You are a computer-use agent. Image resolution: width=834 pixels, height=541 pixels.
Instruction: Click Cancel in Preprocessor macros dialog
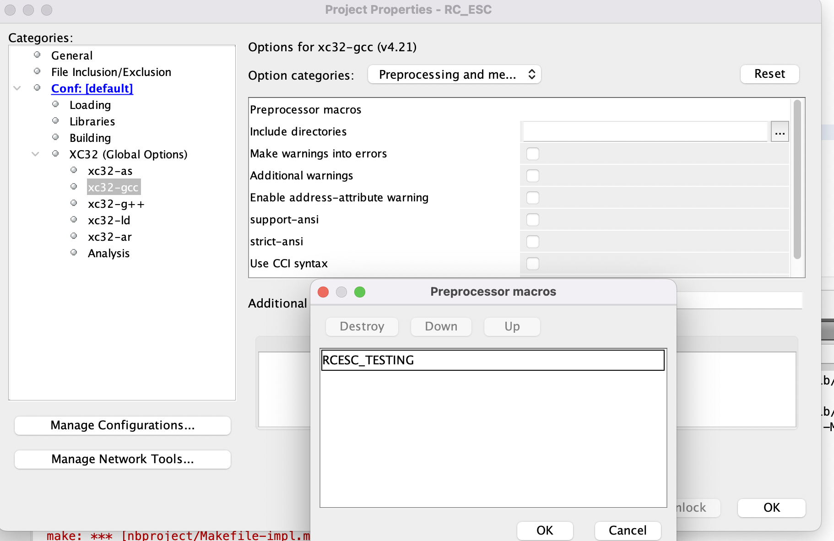[x=628, y=530]
